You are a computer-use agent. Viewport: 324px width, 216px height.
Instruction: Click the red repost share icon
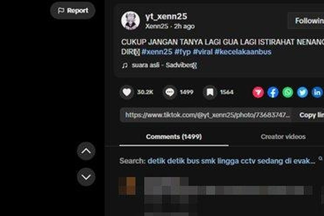(258, 92)
